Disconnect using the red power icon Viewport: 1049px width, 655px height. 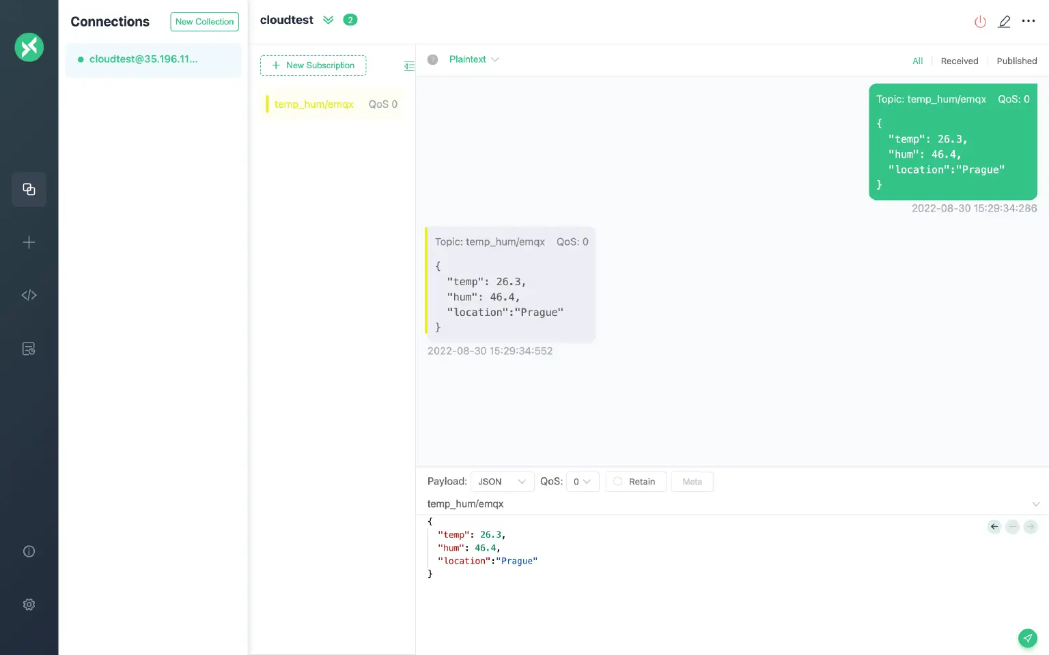pos(980,21)
